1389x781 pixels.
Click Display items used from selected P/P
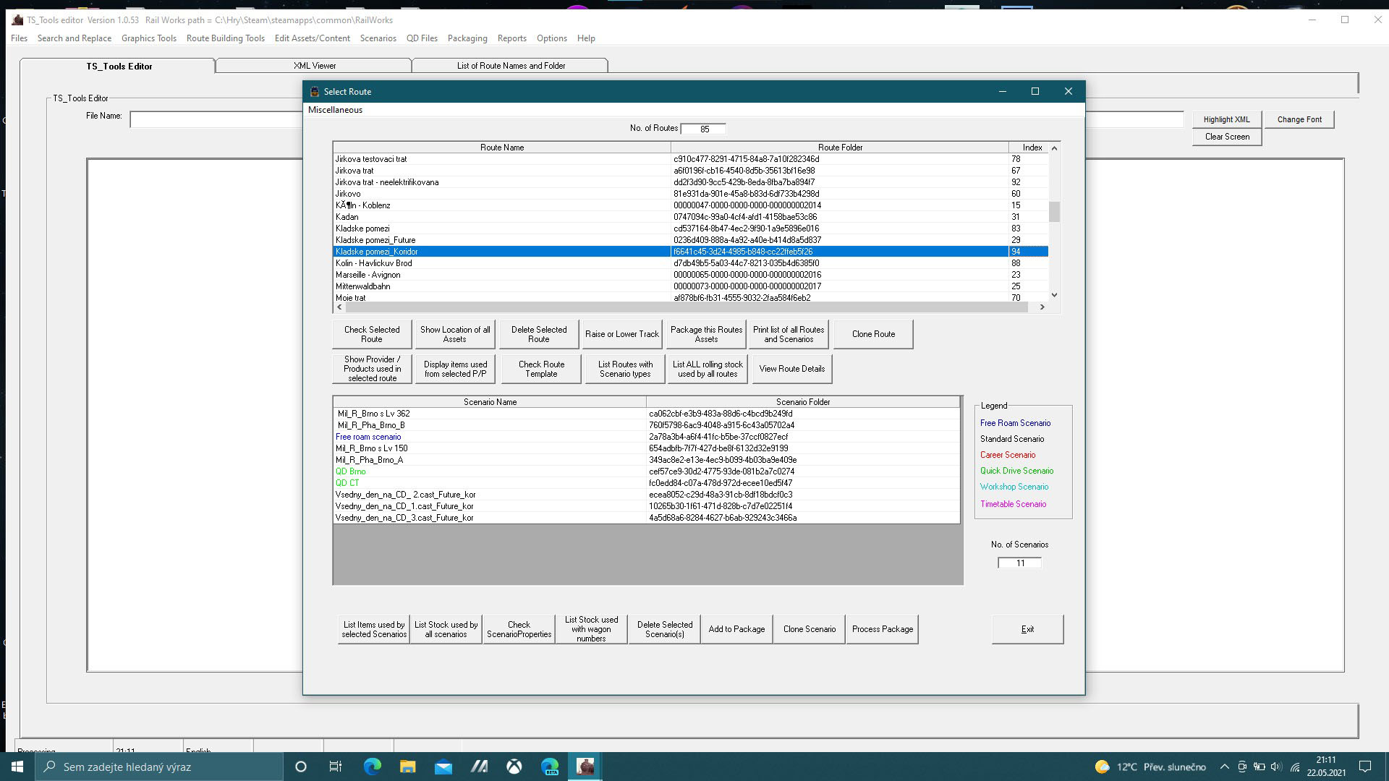455,369
